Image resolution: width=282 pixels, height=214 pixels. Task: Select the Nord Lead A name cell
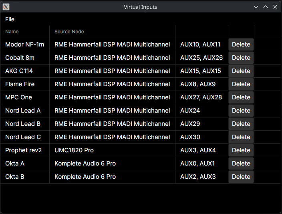(25, 111)
